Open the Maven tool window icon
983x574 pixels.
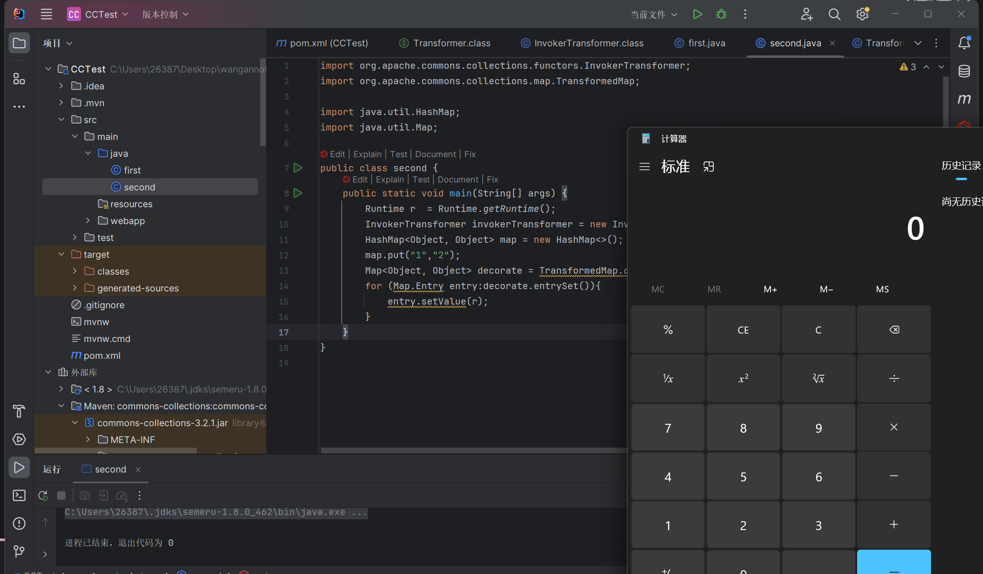click(964, 99)
